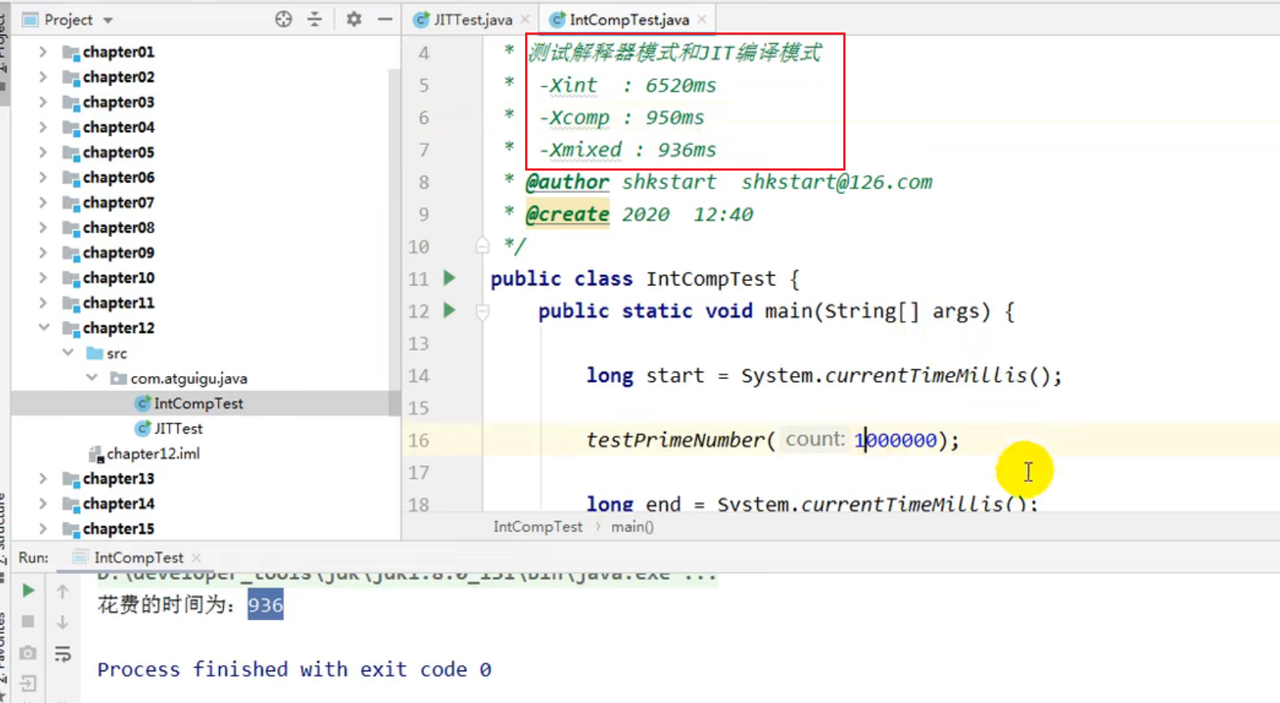Select the IntCompTest run tab
Screen dimensions: 1280x703
138,557
